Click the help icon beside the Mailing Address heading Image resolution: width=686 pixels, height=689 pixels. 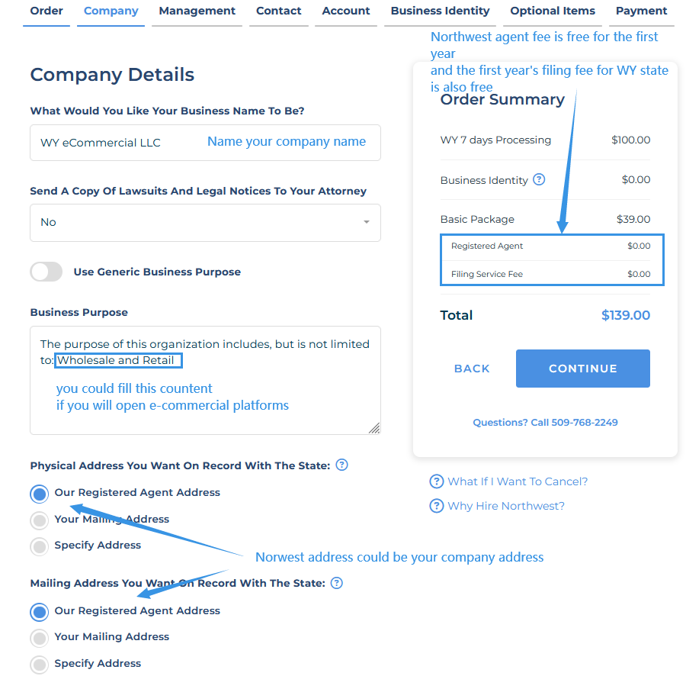click(336, 583)
